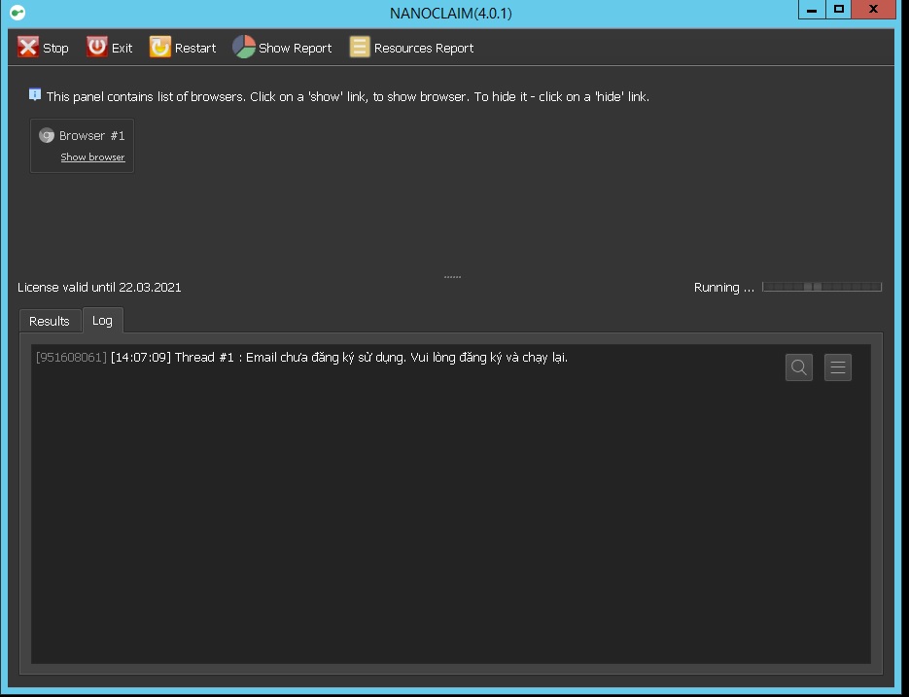Click the License valid until 22.03.2021 text
Viewport: 909px width, 697px height.
coord(99,288)
